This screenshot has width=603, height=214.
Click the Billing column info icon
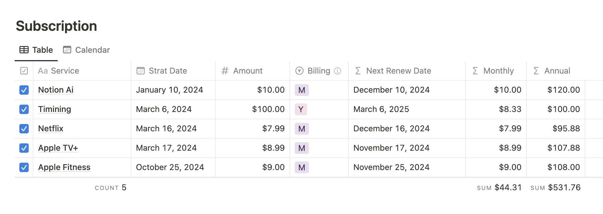338,71
